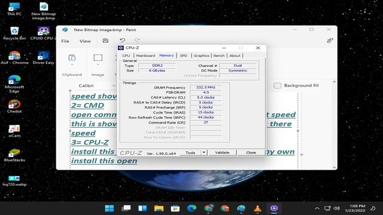
Task: Click the DDR2 memory type field
Action: coord(157,66)
